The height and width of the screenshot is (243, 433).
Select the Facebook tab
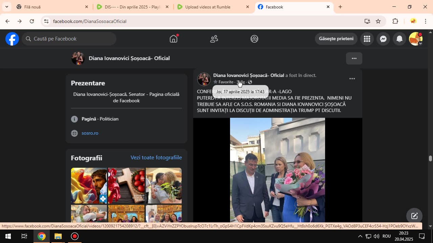tap(294, 7)
